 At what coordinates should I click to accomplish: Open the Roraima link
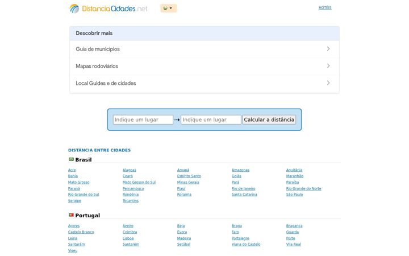184,195
